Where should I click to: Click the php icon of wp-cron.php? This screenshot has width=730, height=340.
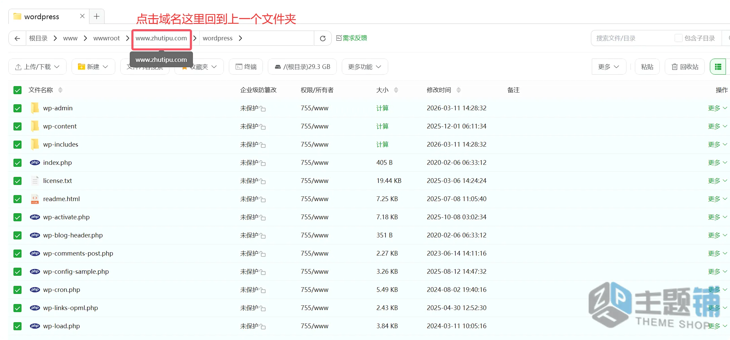[35, 290]
